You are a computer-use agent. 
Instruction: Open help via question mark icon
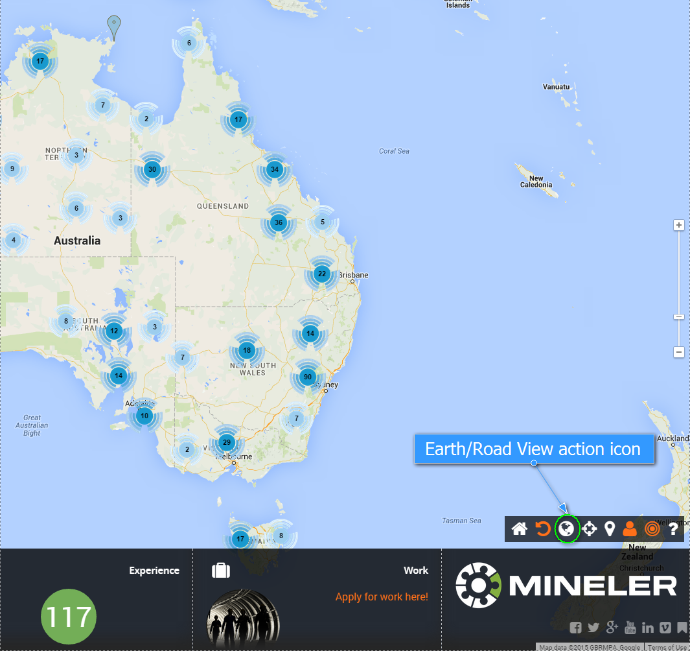[673, 529]
